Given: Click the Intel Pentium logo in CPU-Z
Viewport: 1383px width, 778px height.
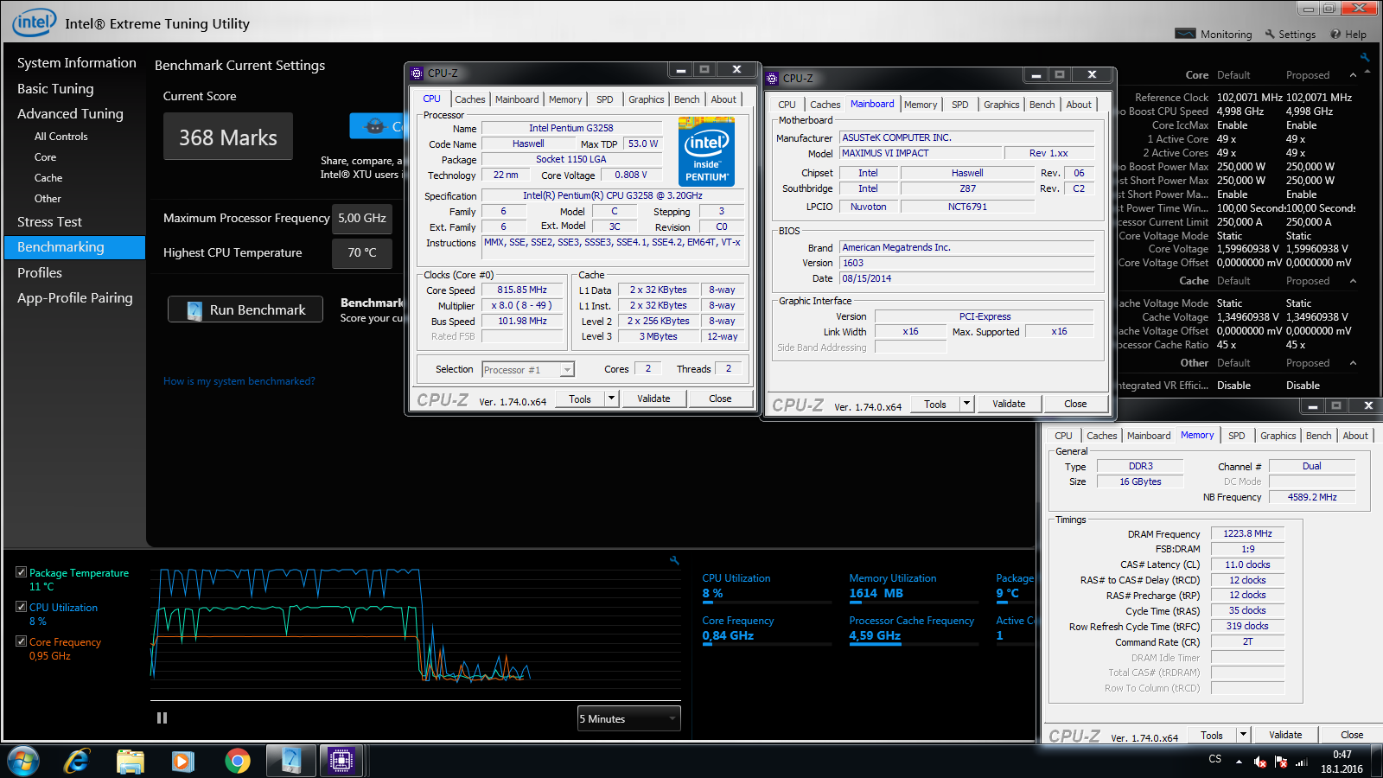Looking at the screenshot, I should coord(706,153).
